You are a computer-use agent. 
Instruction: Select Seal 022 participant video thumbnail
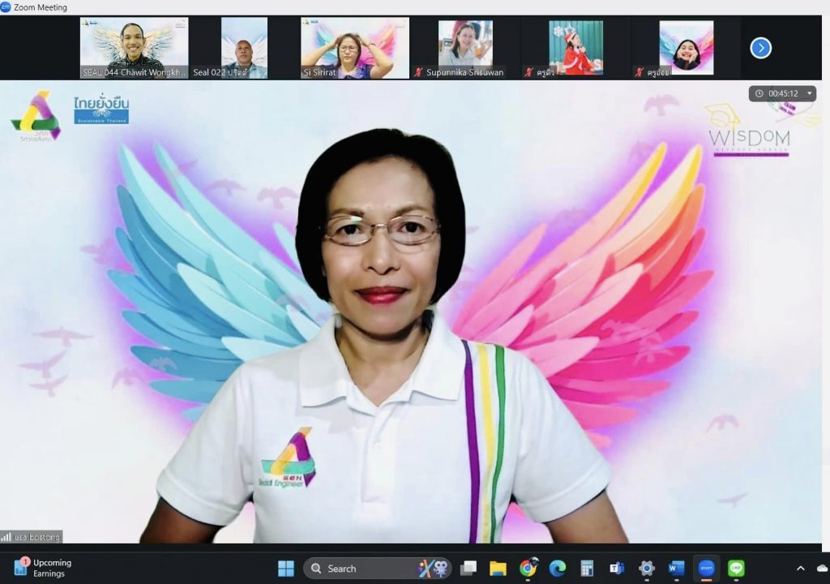coord(244,48)
